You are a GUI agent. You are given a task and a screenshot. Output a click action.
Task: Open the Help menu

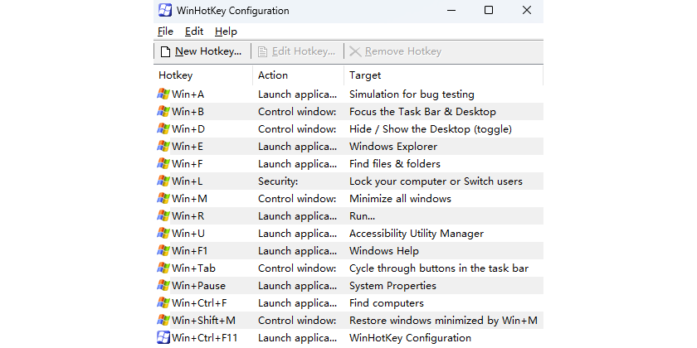tap(226, 31)
